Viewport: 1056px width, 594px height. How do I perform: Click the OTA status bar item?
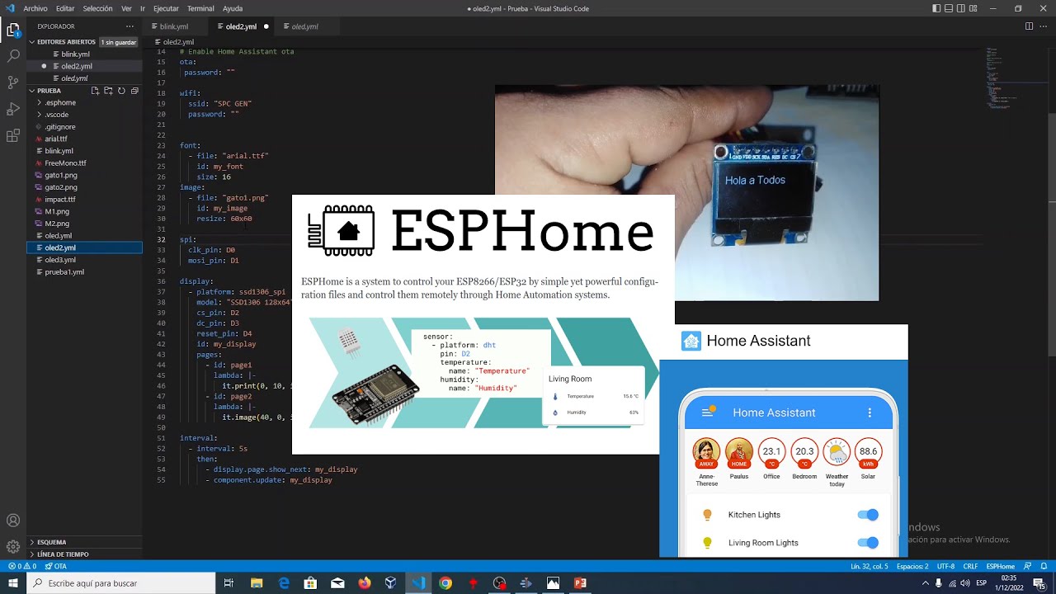56,567
